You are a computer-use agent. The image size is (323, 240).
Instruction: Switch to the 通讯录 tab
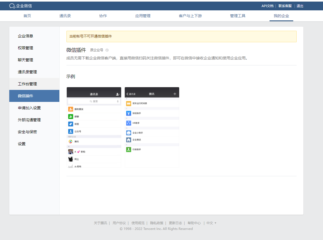pos(65,16)
